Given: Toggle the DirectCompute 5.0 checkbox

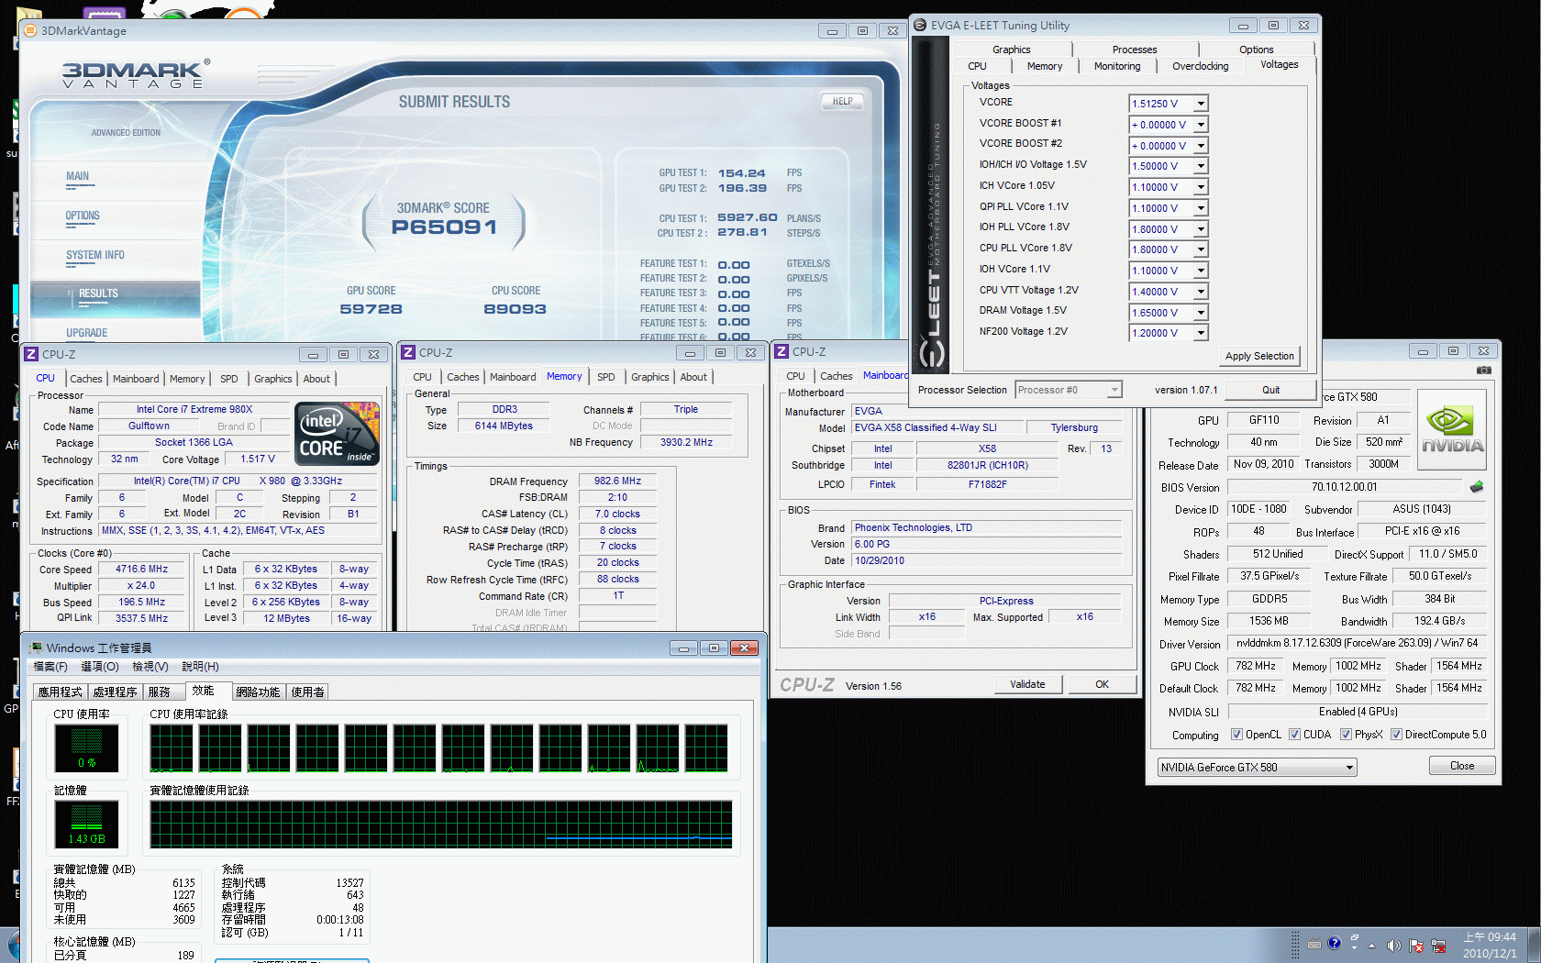Looking at the screenshot, I should pos(1397,734).
